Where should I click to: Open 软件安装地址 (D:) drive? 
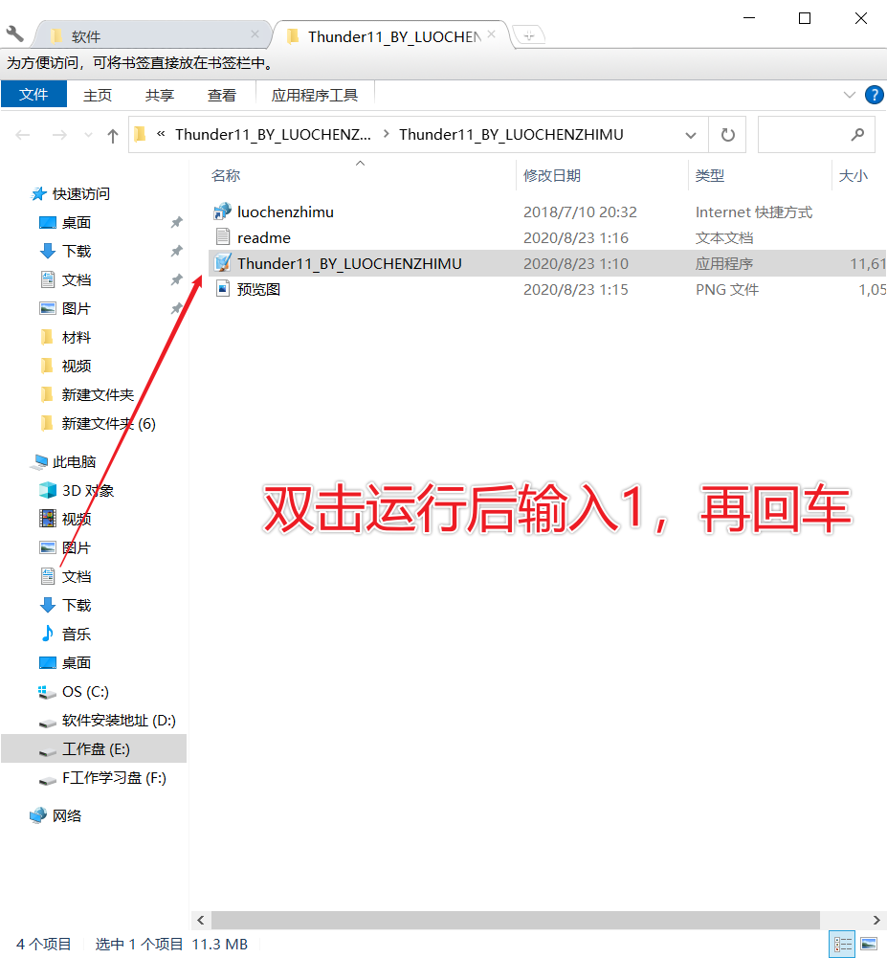tap(119, 721)
